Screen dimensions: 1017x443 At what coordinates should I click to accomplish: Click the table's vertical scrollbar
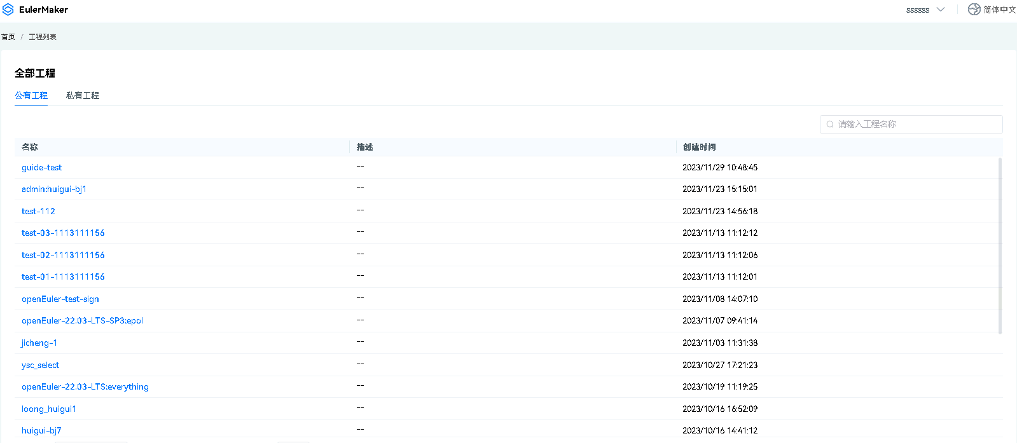click(x=1000, y=246)
